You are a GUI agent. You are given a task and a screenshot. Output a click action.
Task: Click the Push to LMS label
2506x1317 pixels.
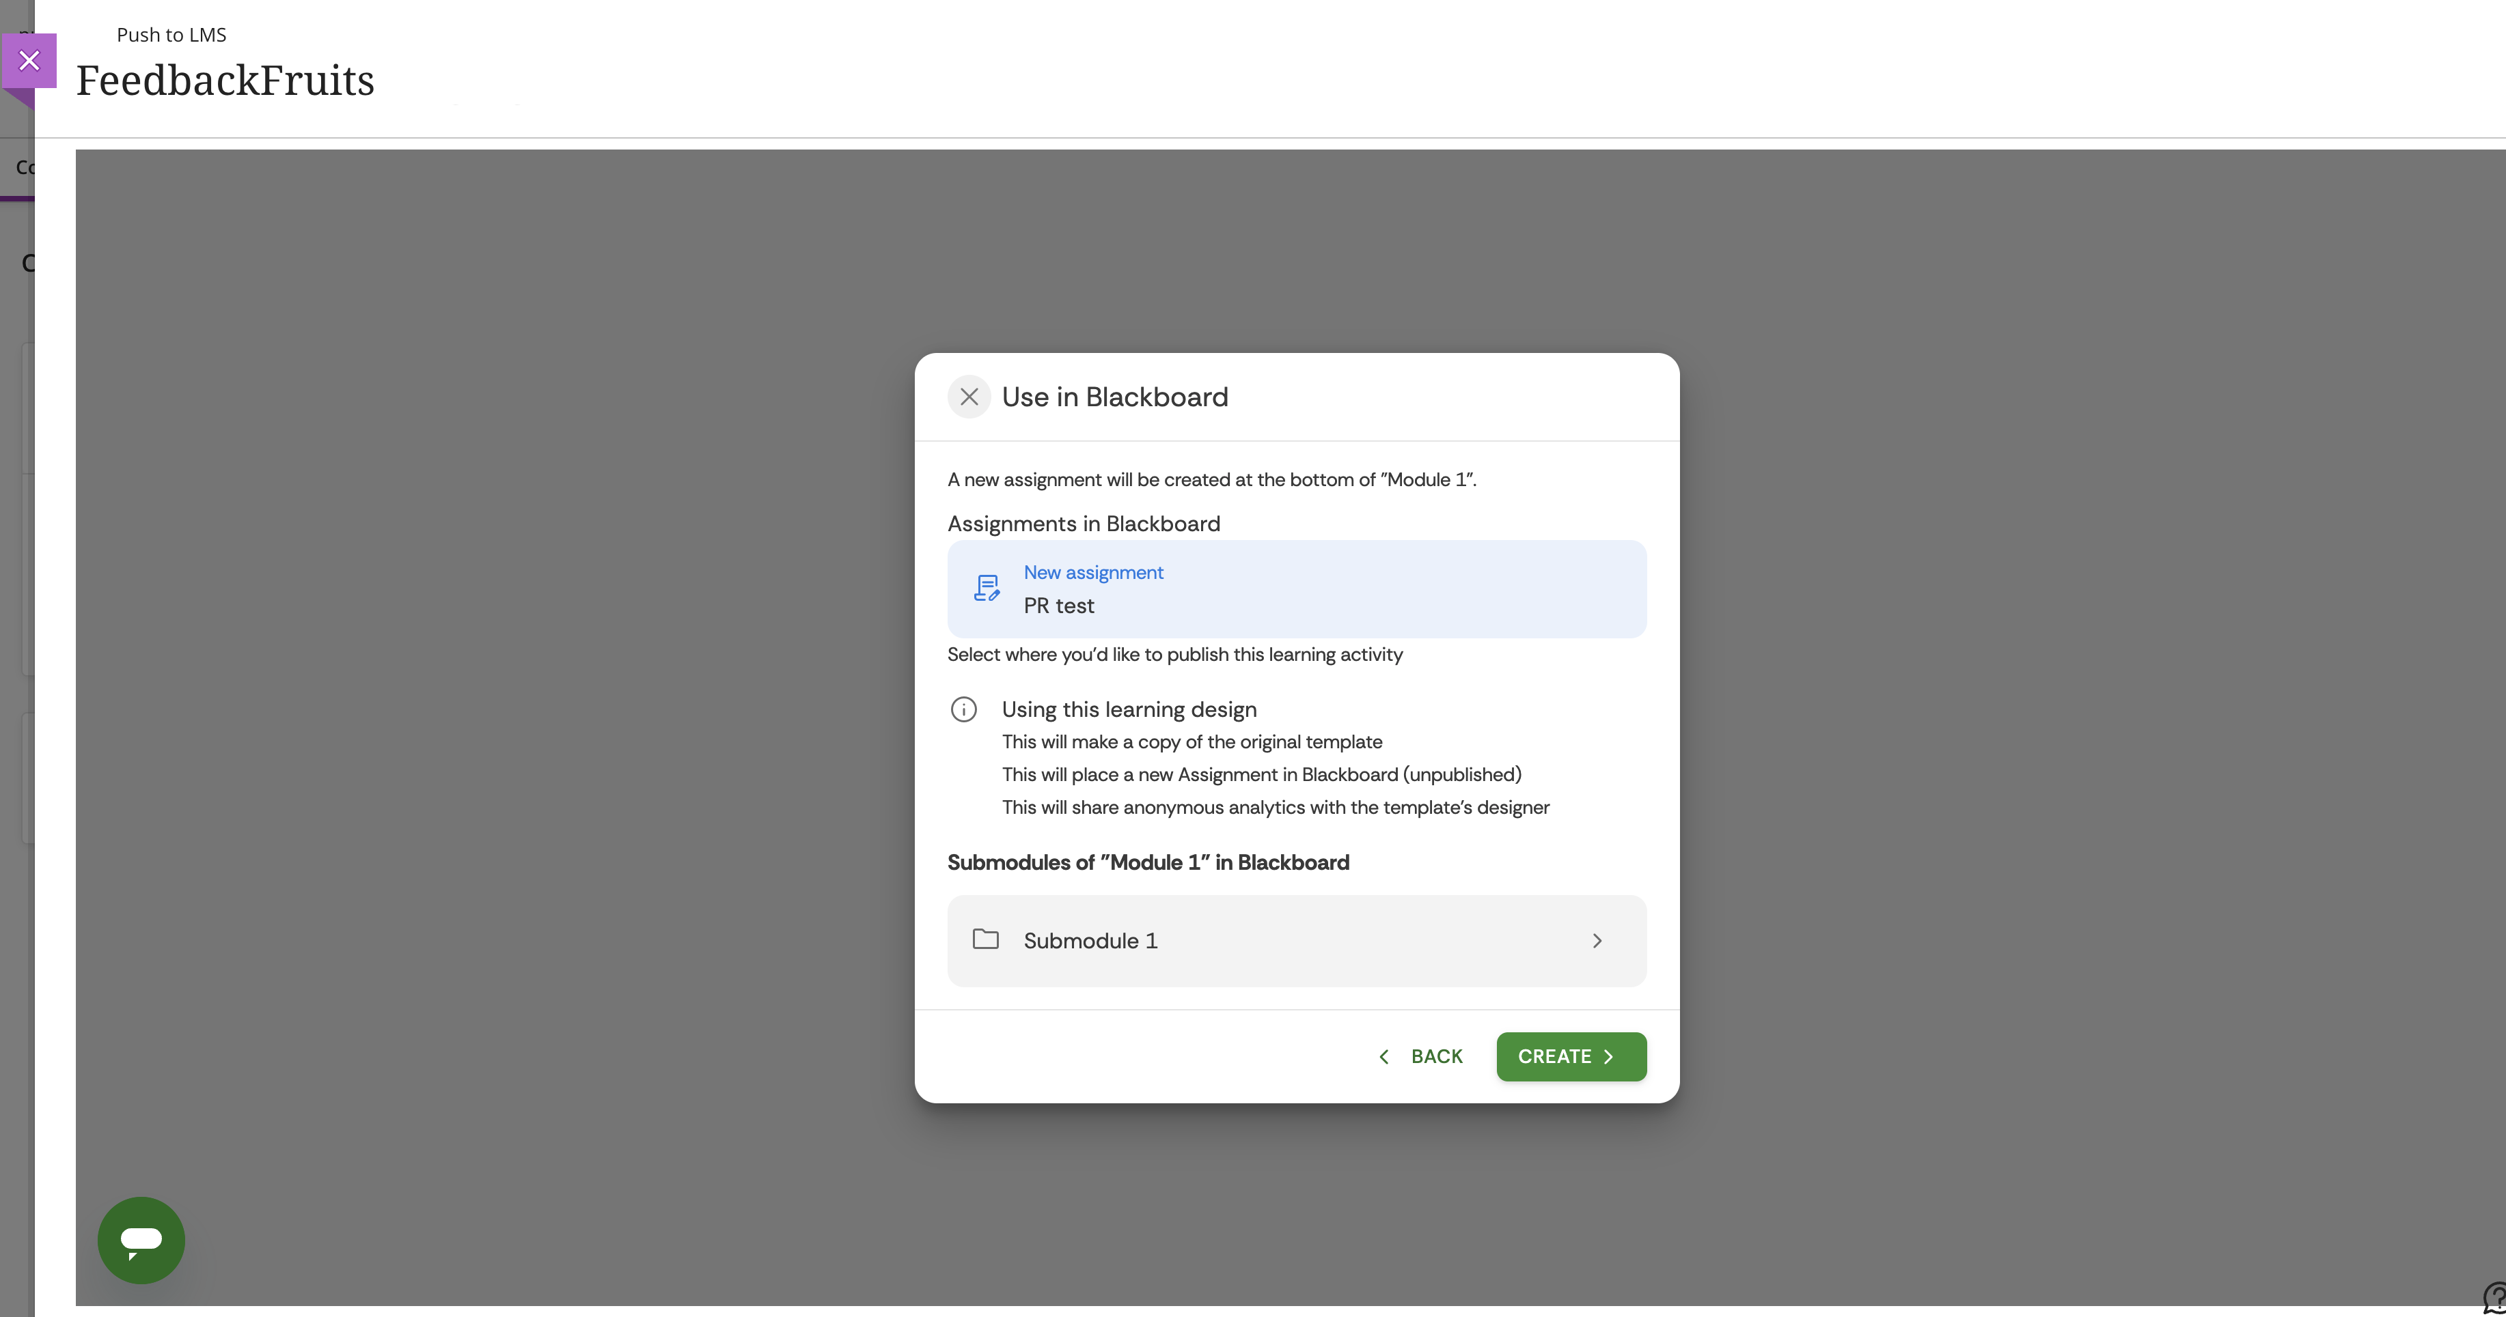click(171, 35)
